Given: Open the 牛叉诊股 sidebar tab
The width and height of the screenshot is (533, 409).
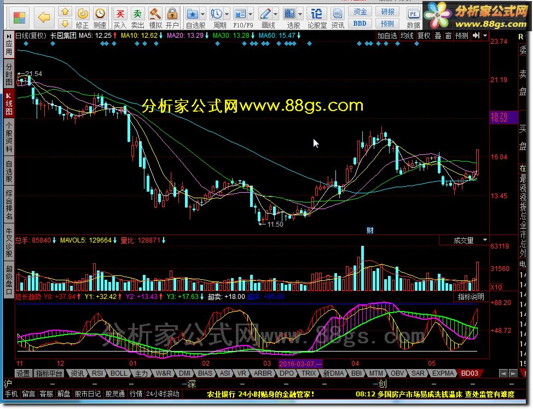Looking at the screenshot, I should [9, 243].
